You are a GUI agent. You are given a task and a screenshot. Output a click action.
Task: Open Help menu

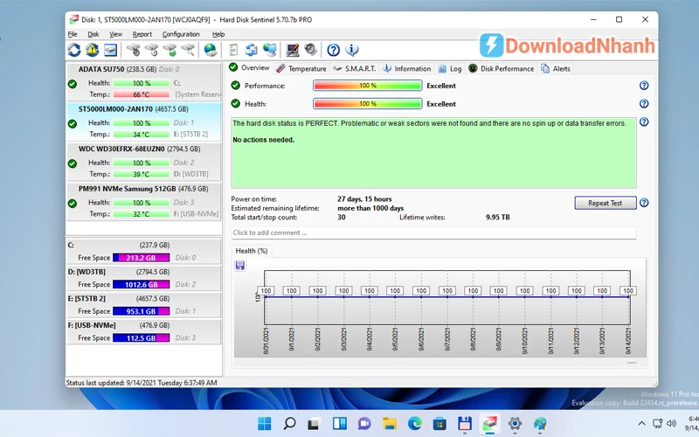pyautogui.click(x=218, y=34)
